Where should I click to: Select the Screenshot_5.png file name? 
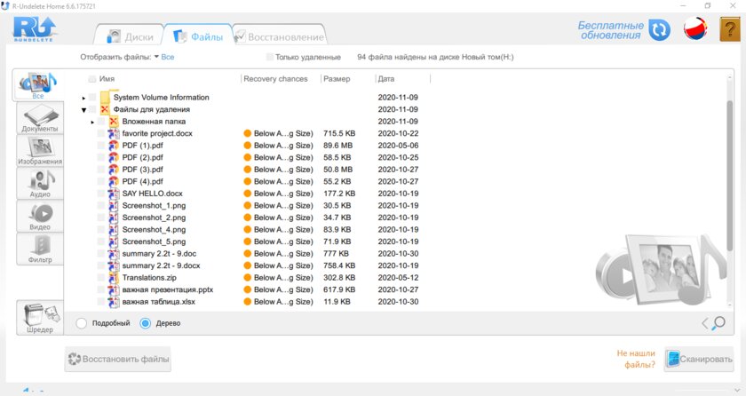[x=154, y=242]
